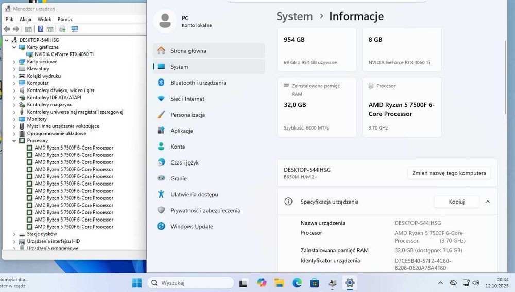Viewport: 515px width, 292px height.
Task: Click the Settings window vertical scrollbar
Action: point(506,77)
